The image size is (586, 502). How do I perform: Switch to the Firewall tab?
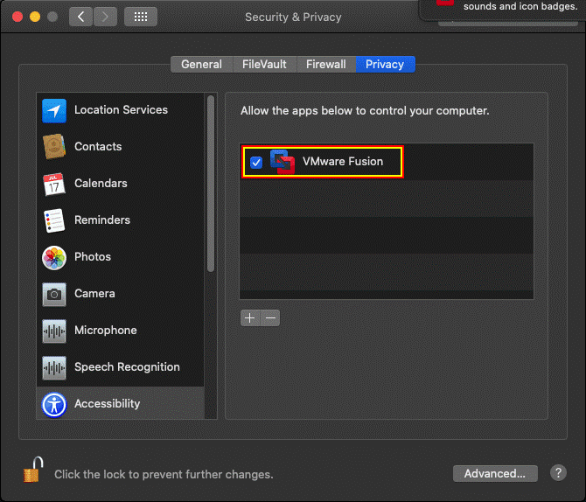click(x=326, y=64)
